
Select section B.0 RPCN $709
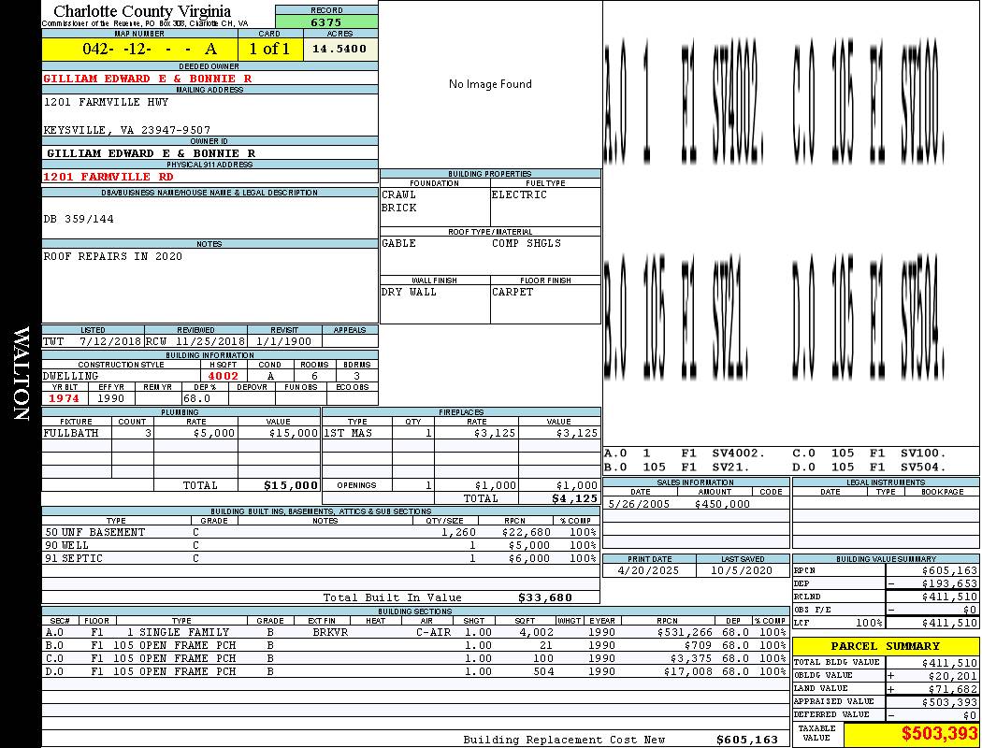click(x=699, y=645)
